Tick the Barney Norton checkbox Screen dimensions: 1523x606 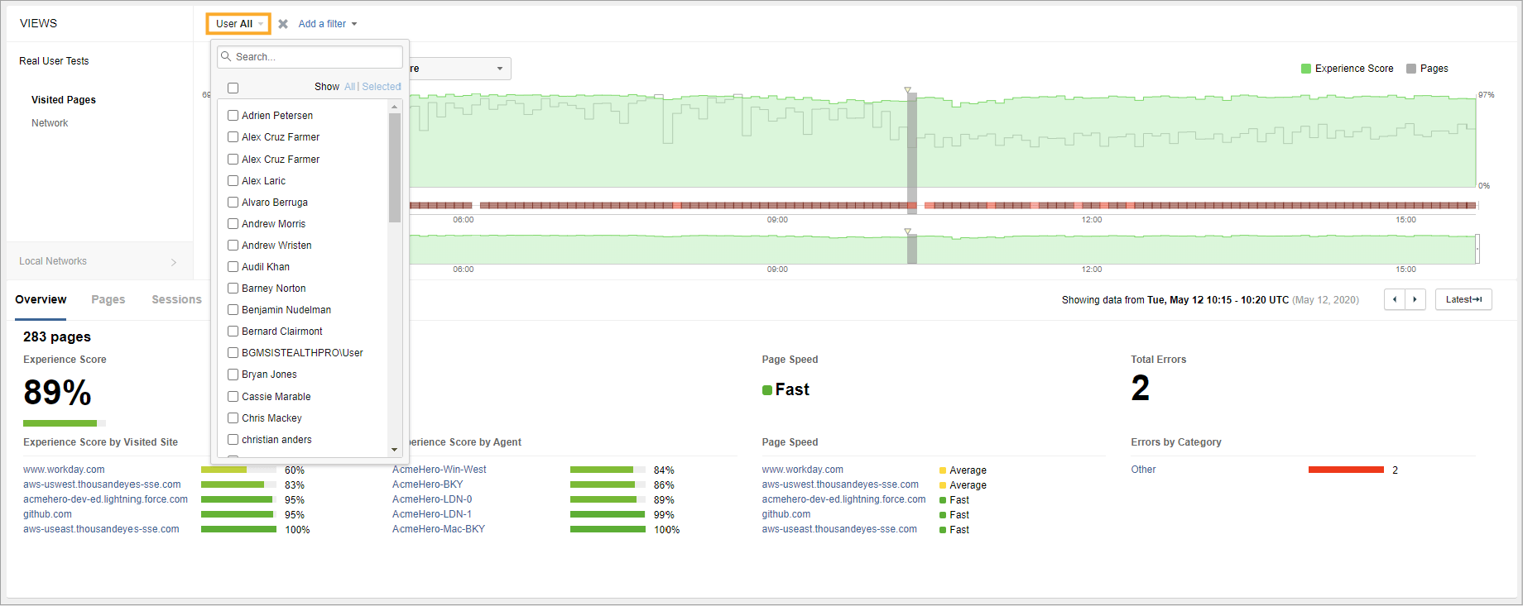(x=233, y=289)
